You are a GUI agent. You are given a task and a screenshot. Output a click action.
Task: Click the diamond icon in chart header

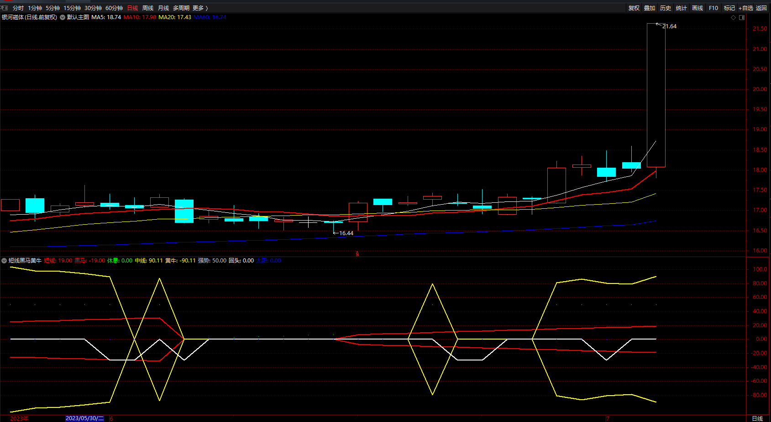(x=734, y=17)
